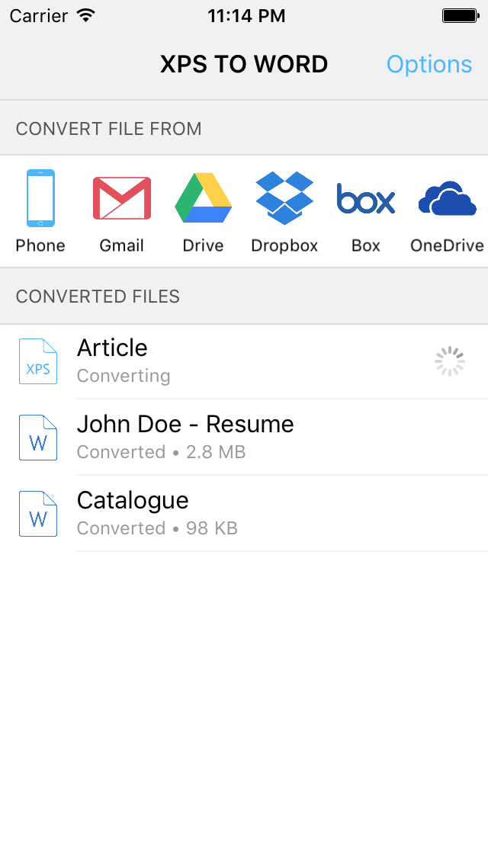Tap the Wi-Fi status icon
This screenshot has height=866, width=488.
85,15
